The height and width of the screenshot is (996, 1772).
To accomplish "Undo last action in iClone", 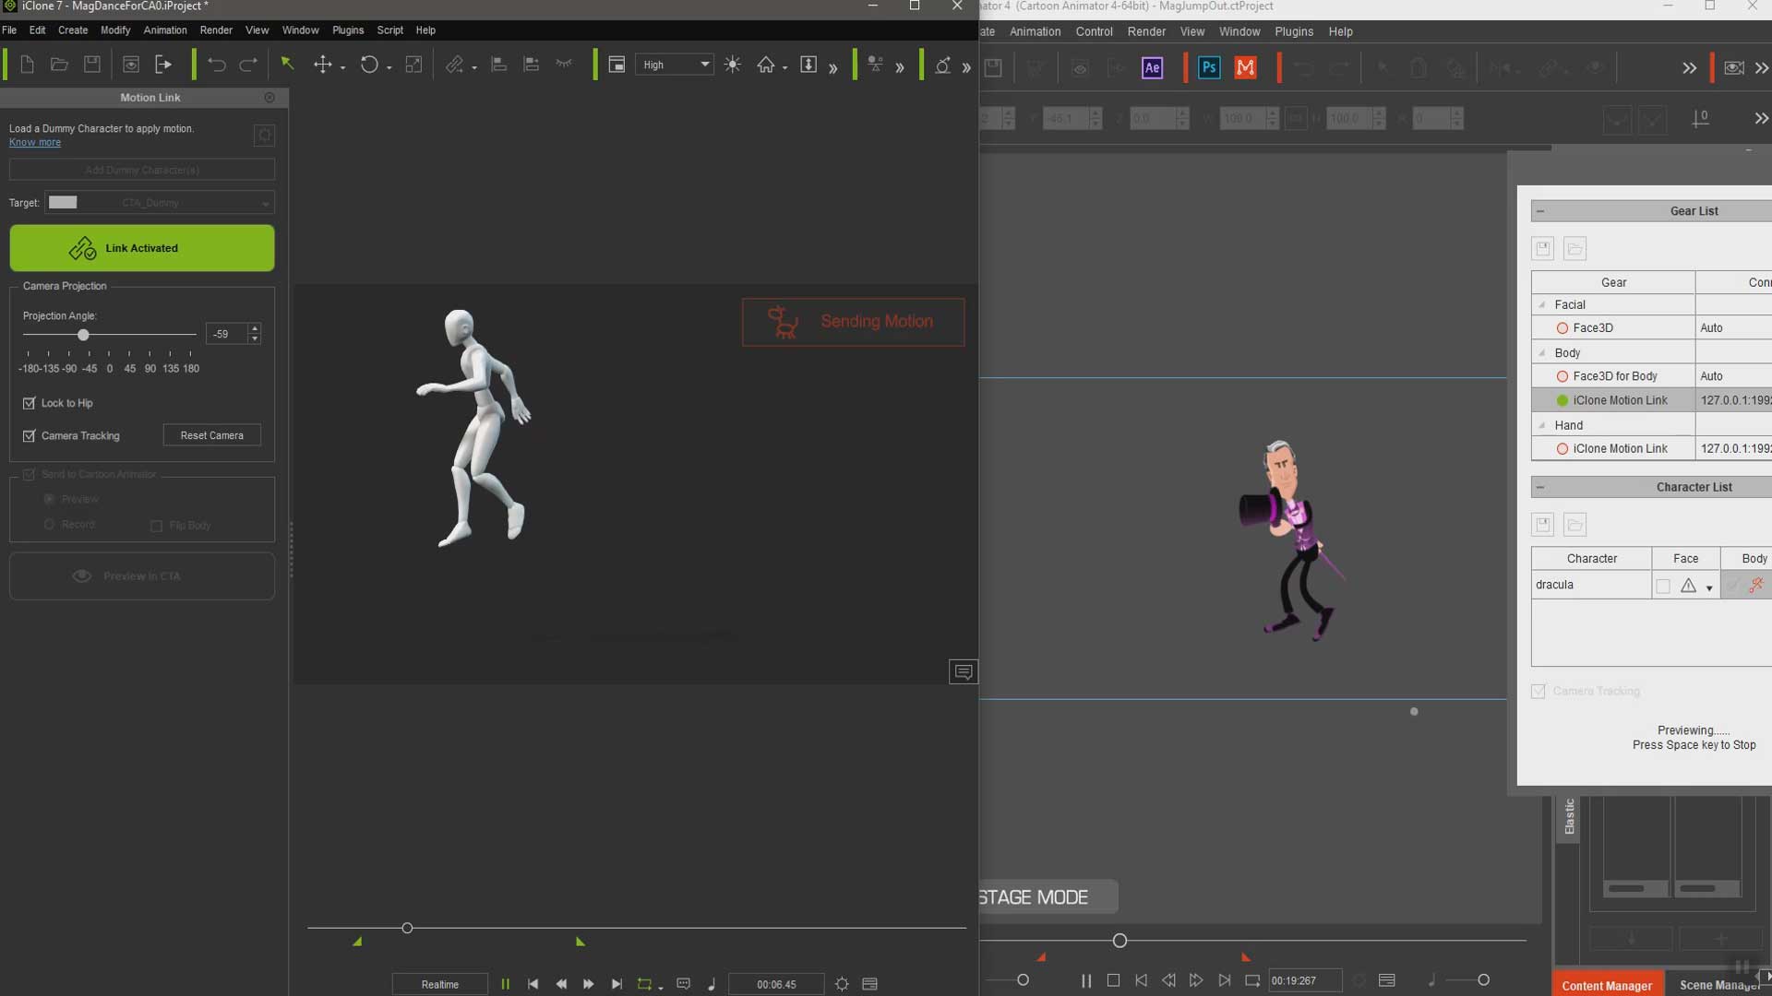I will 217,65.
